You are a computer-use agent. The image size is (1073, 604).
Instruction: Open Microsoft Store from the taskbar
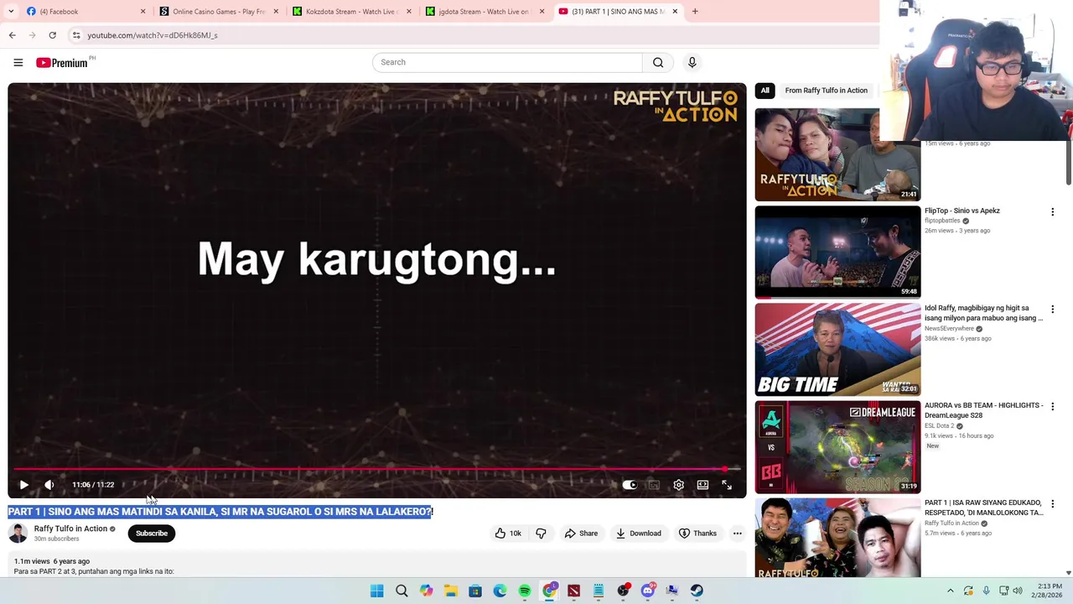point(475,591)
